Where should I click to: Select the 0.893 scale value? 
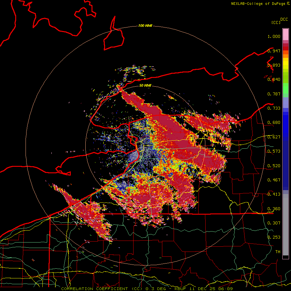(274, 65)
